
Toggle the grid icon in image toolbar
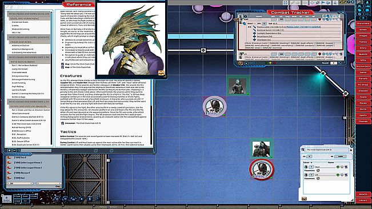[x=305, y=3]
